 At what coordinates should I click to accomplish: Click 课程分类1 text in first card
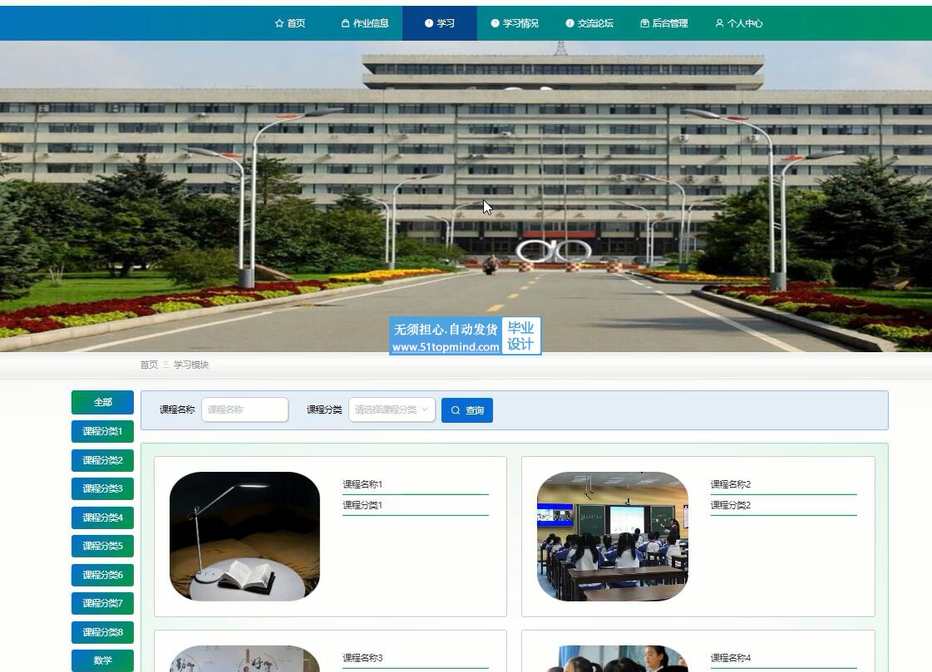pyautogui.click(x=362, y=505)
